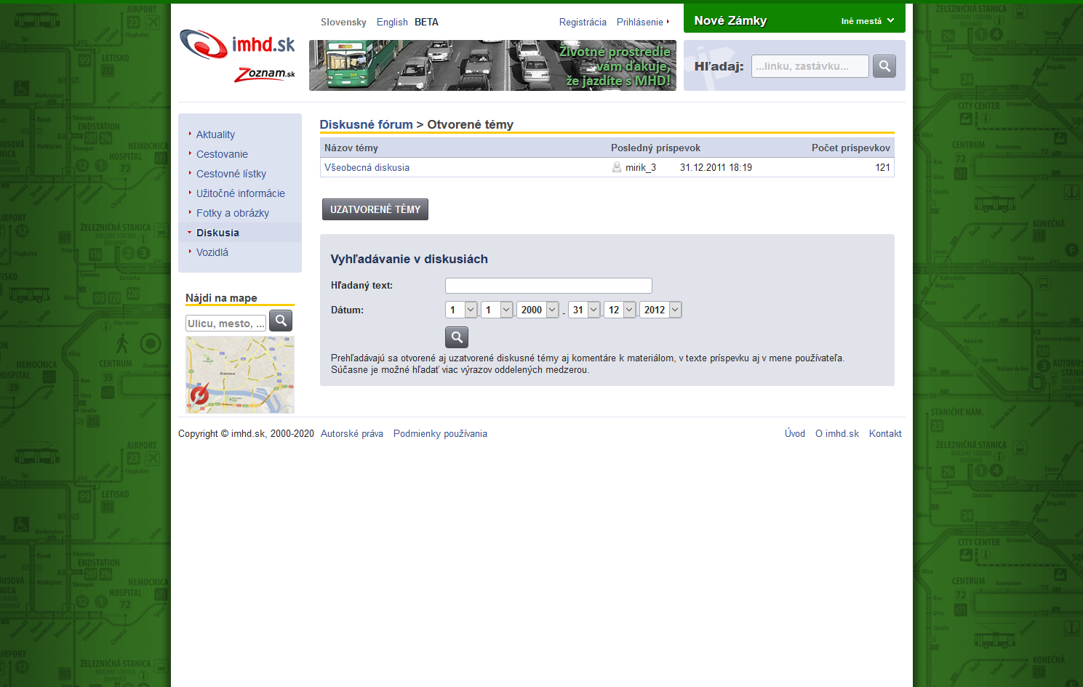1083x687 pixels.
Task: Open the start year 2000 dropdown
Action: (537, 310)
